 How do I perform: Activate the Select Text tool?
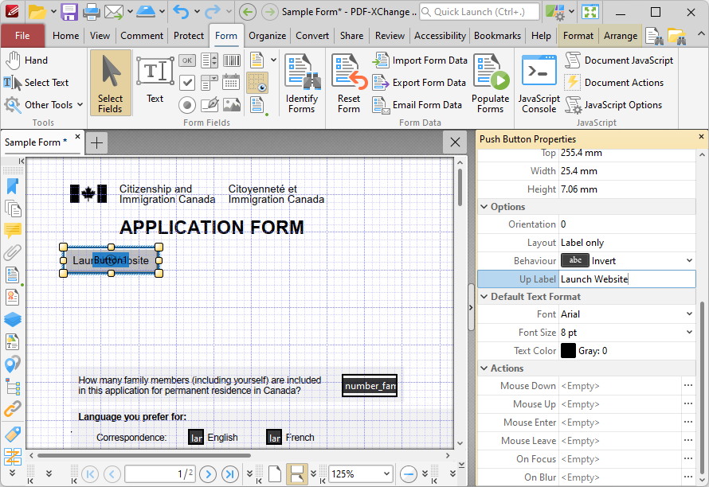pos(36,83)
